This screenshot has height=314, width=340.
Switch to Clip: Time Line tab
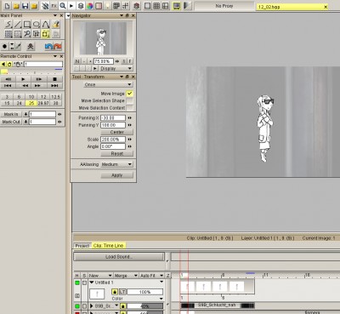pos(109,246)
